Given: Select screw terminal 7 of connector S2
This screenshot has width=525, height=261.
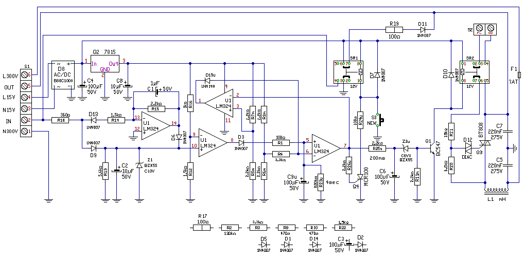Looking at the screenshot, I should (479, 28).
